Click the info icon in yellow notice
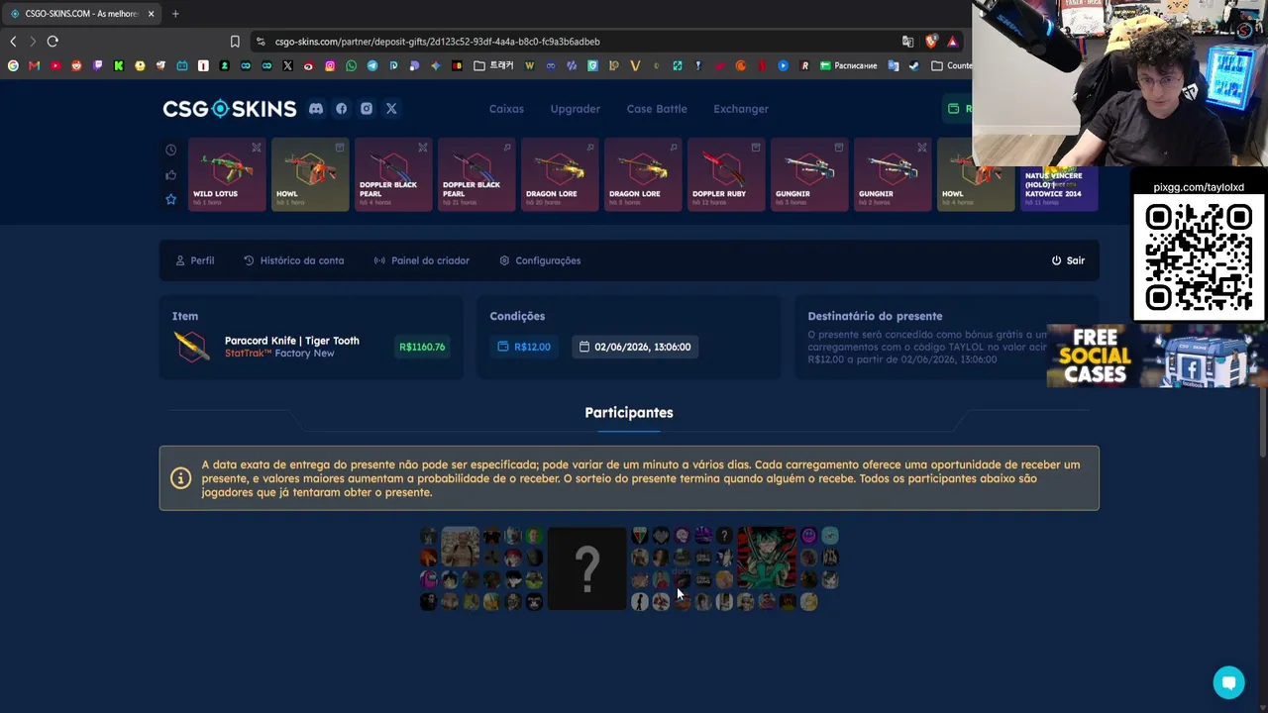1268x713 pixels. (180, 478)
